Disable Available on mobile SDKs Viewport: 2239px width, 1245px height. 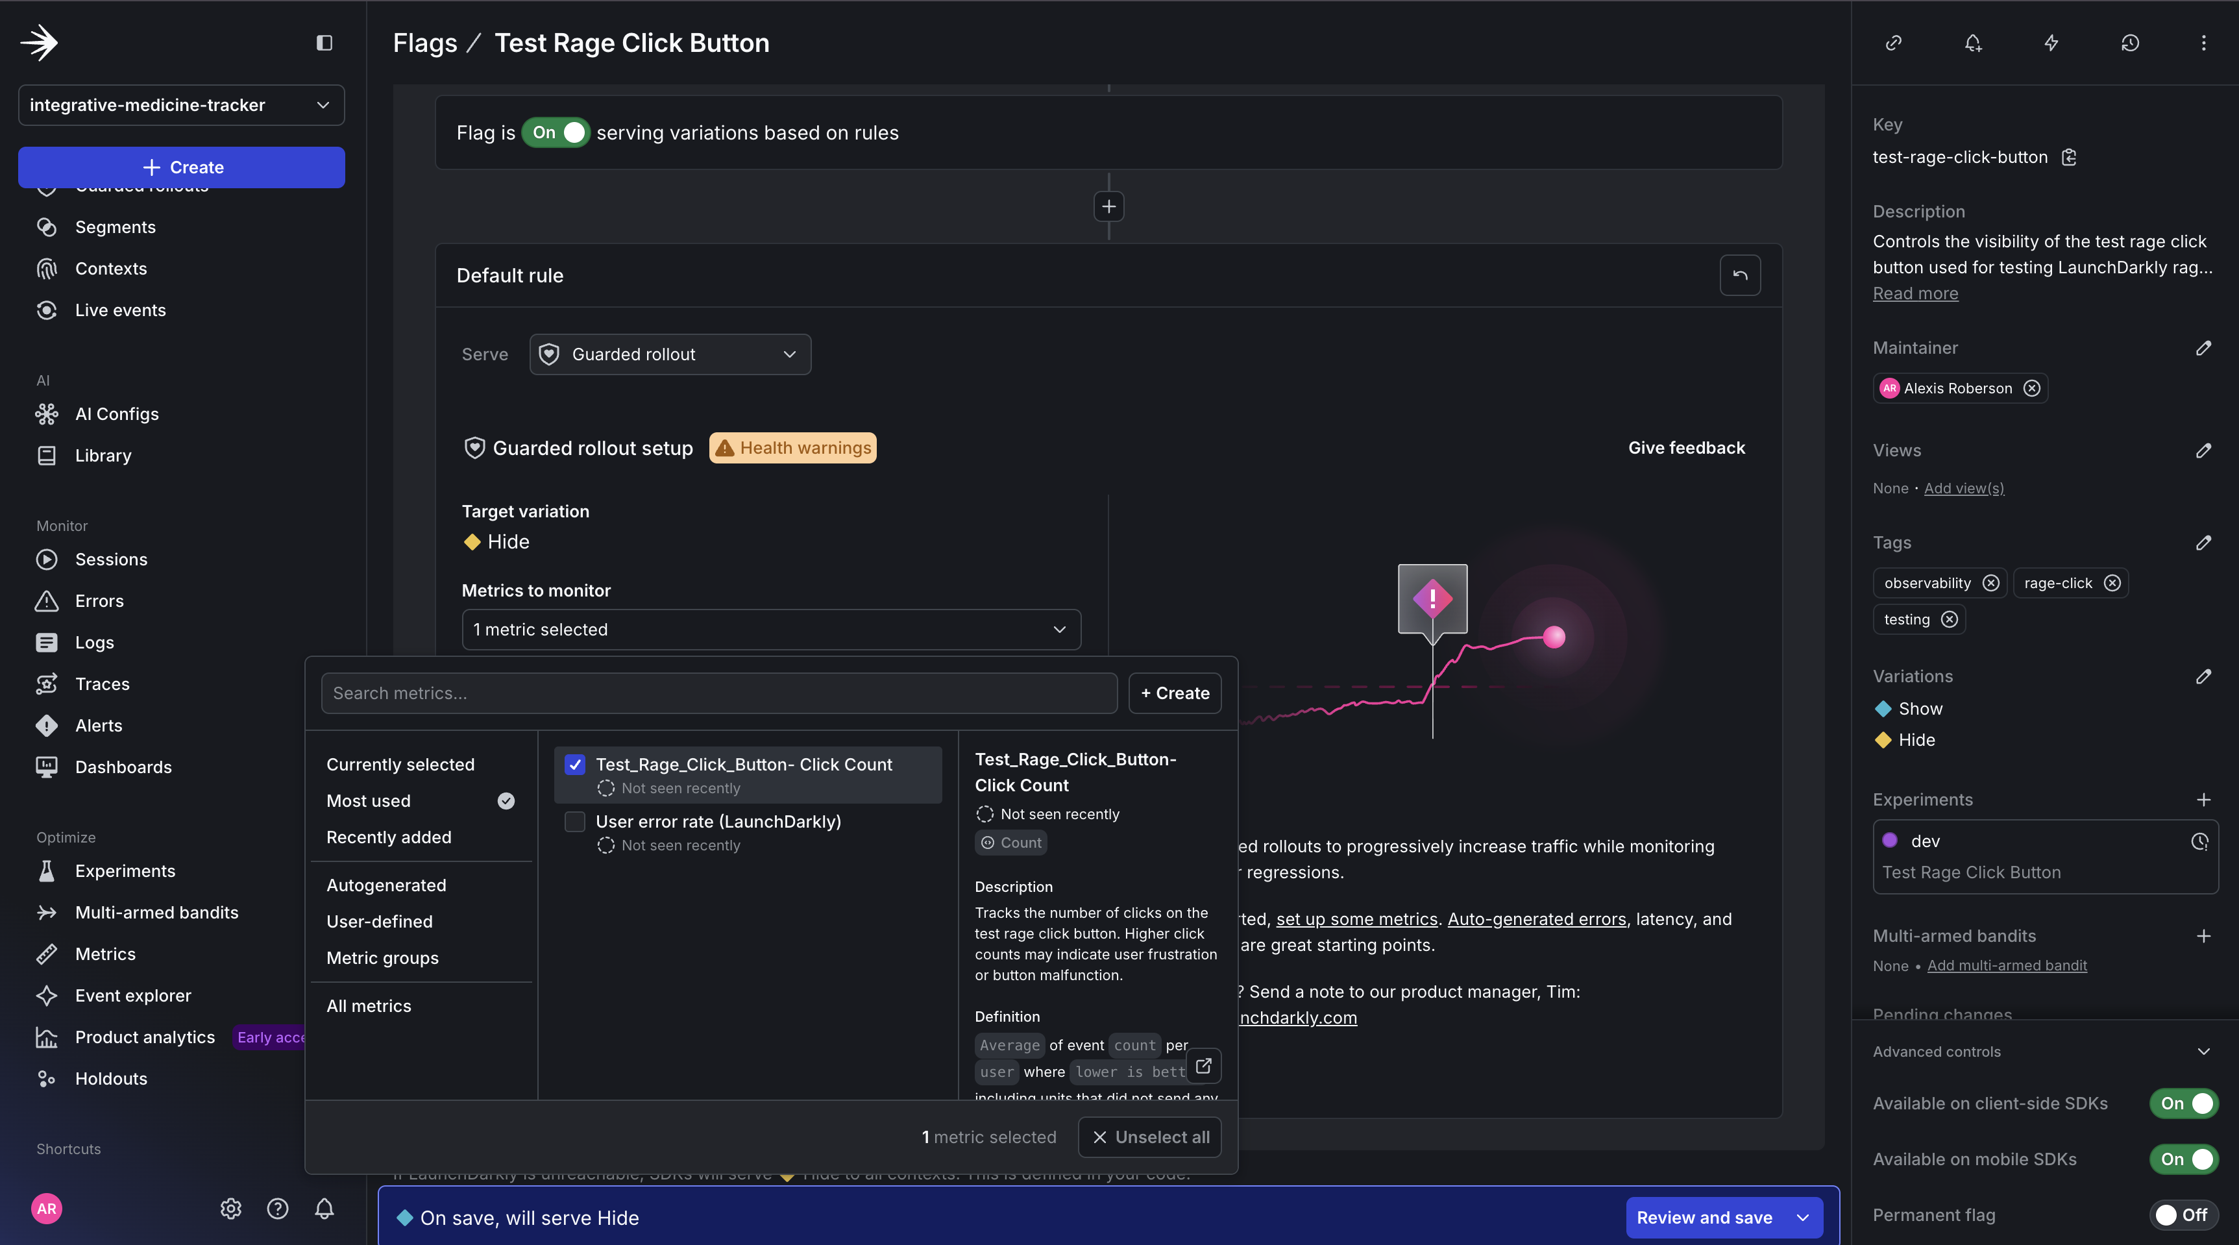point(2183,1160)
